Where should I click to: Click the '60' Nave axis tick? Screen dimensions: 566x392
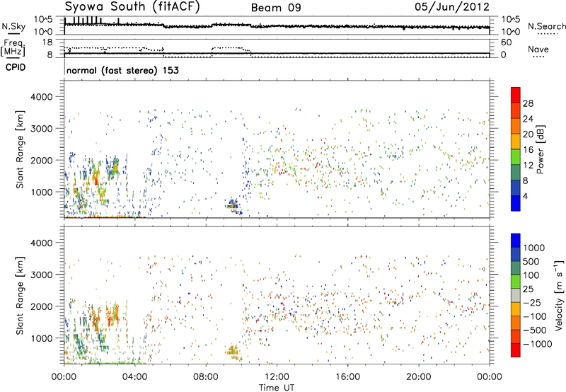(x=507, y=42)
